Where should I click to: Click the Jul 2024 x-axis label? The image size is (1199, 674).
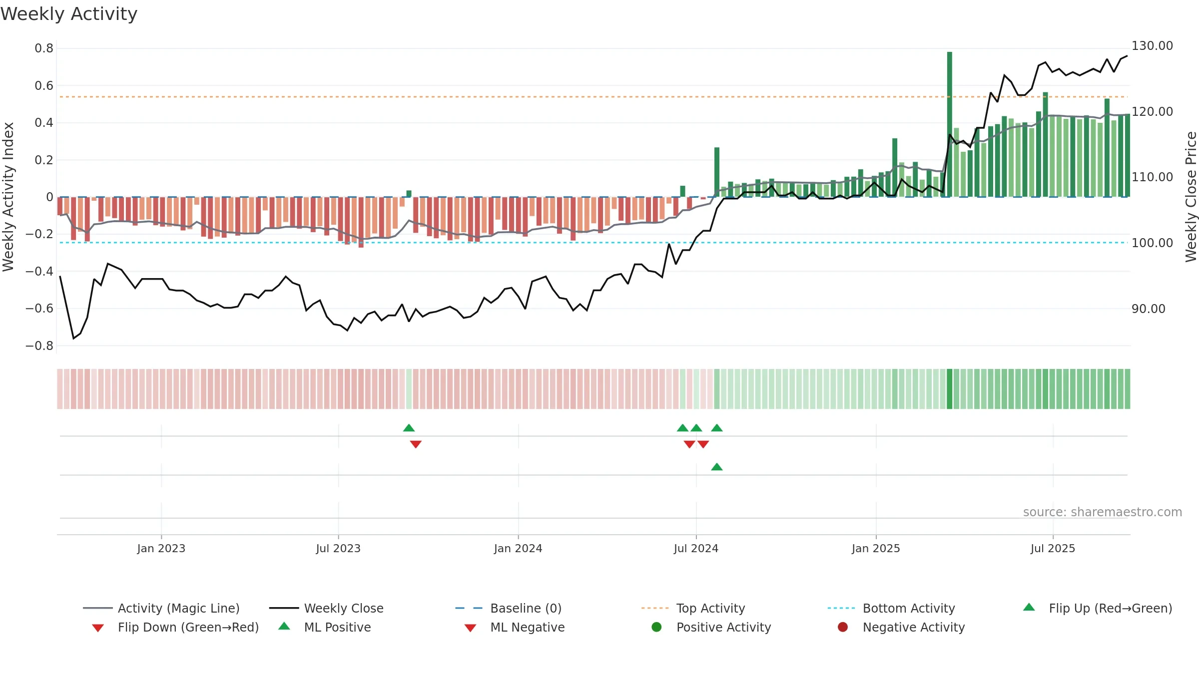tap(696, 549)
